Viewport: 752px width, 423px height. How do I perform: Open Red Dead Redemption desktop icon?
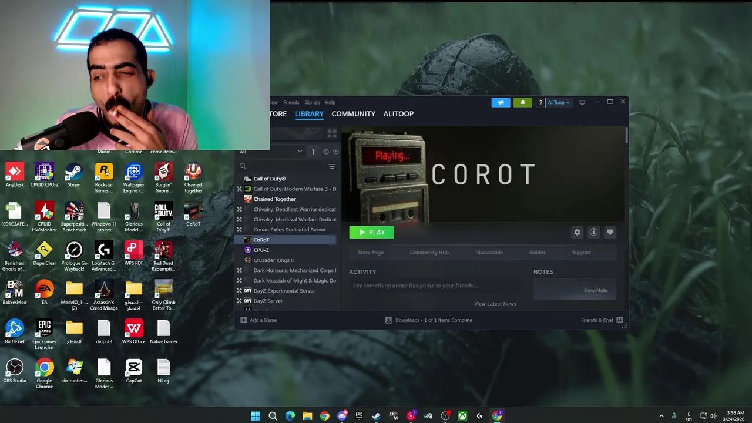tap(163, 257)
